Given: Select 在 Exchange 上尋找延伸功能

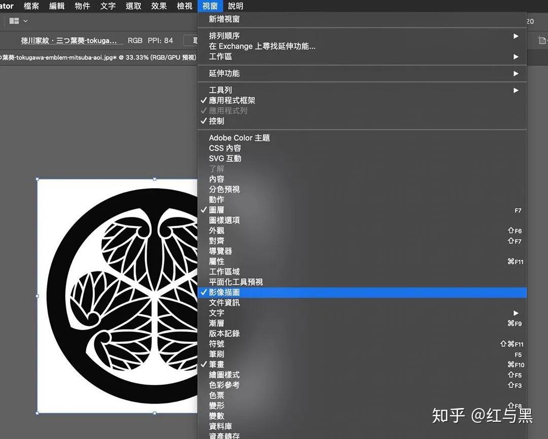Looking at the screenshot, I should [362, 46].
